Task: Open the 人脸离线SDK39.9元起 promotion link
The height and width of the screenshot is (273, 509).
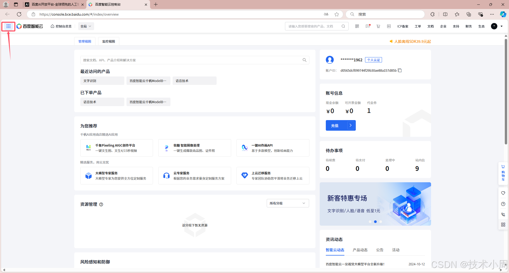Action: (410, 42)
